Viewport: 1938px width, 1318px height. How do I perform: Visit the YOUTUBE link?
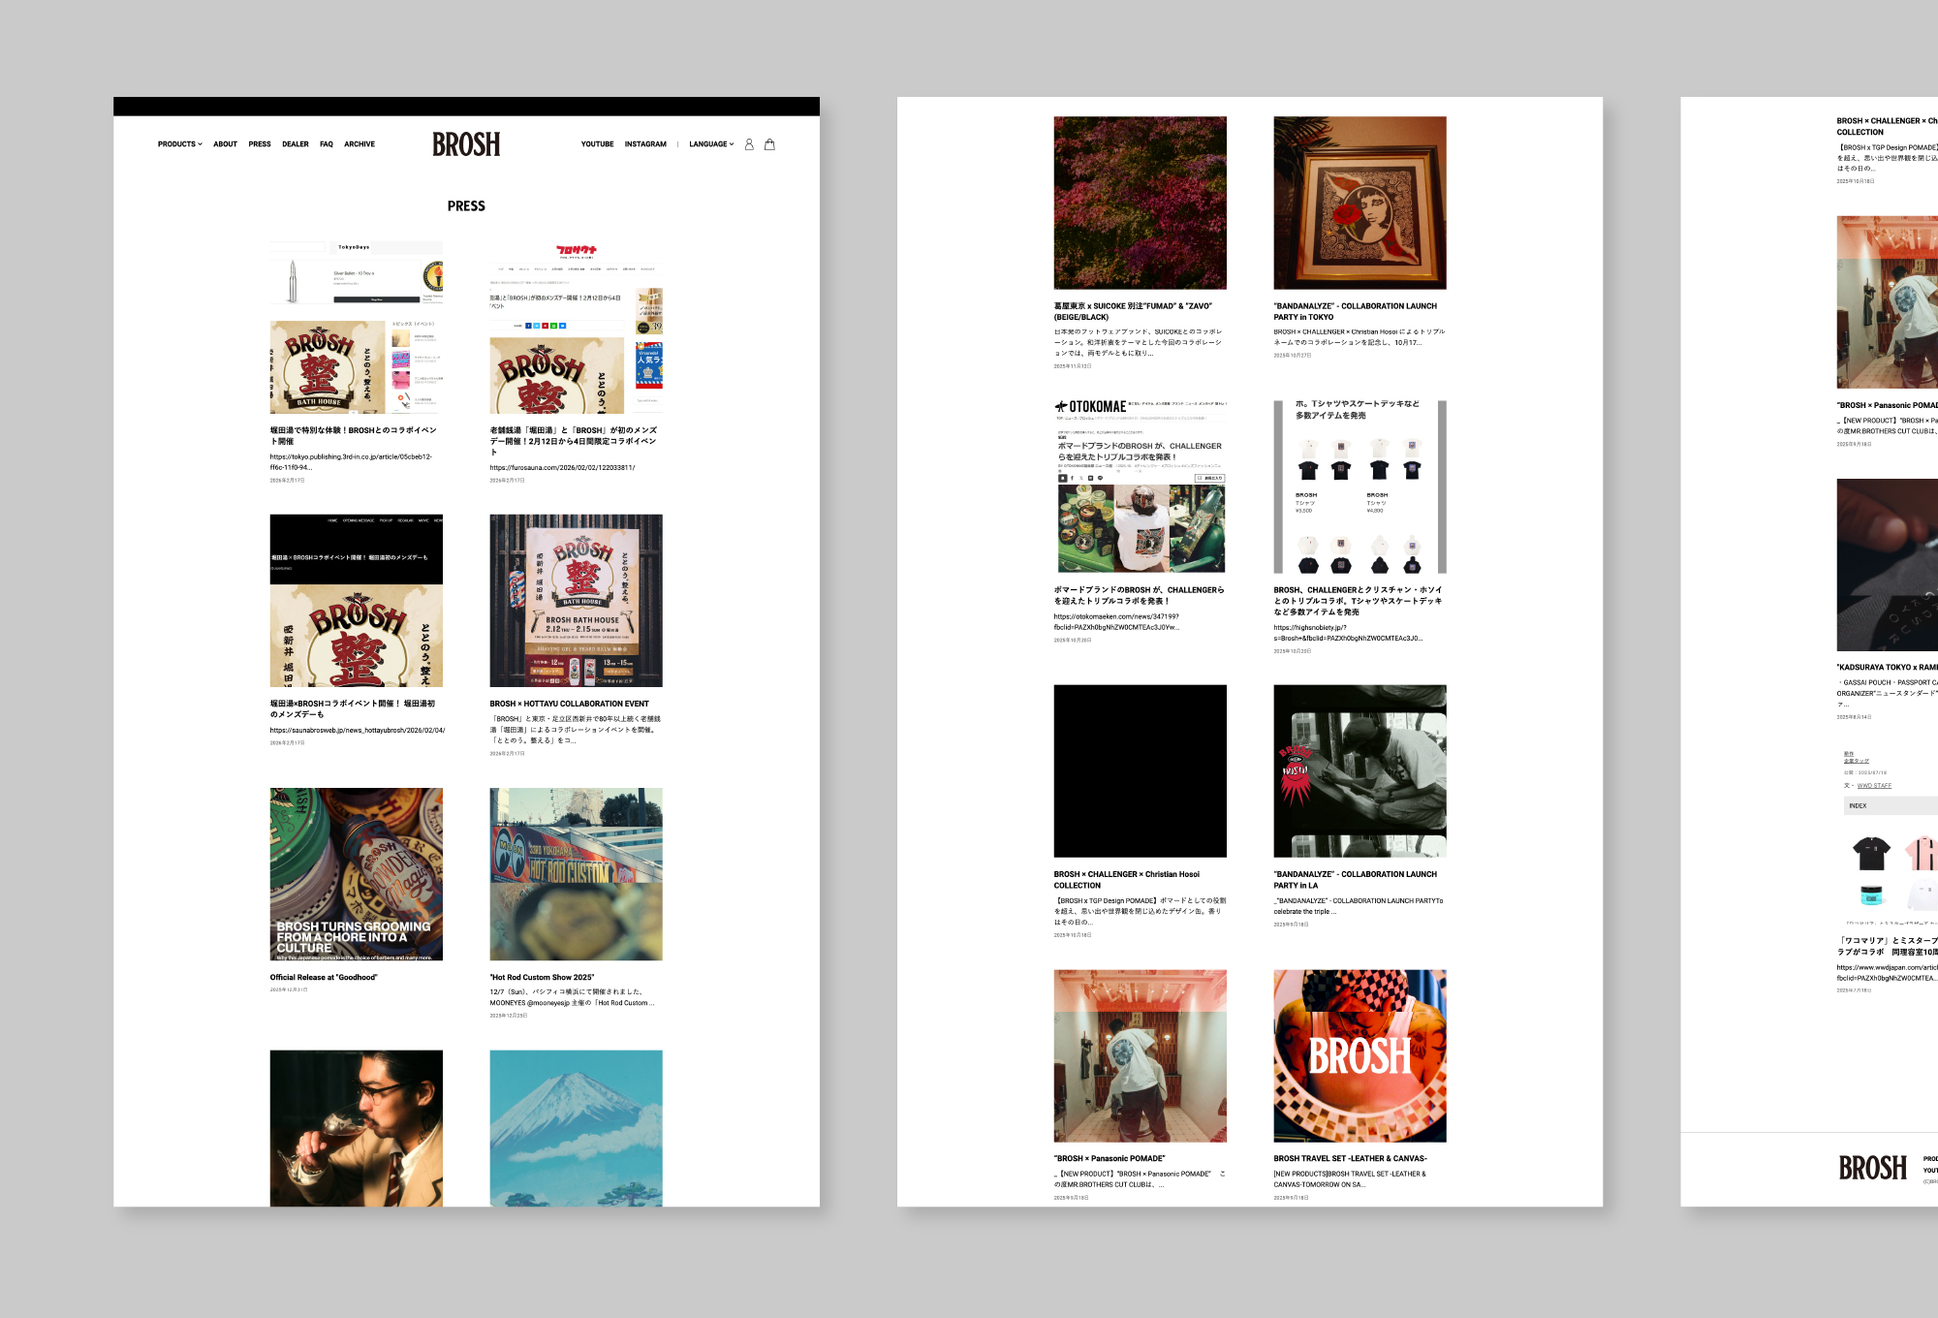597,144
